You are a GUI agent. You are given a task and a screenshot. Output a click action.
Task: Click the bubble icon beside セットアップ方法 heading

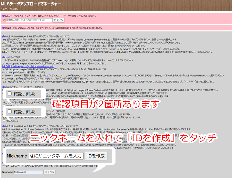pos(3,57)
